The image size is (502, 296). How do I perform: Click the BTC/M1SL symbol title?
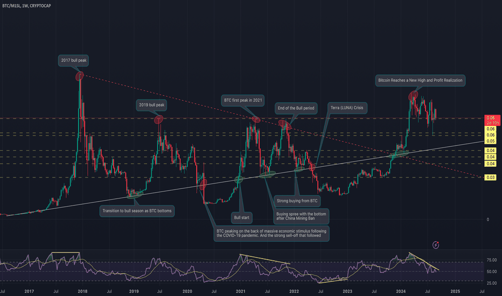point(26,6)
